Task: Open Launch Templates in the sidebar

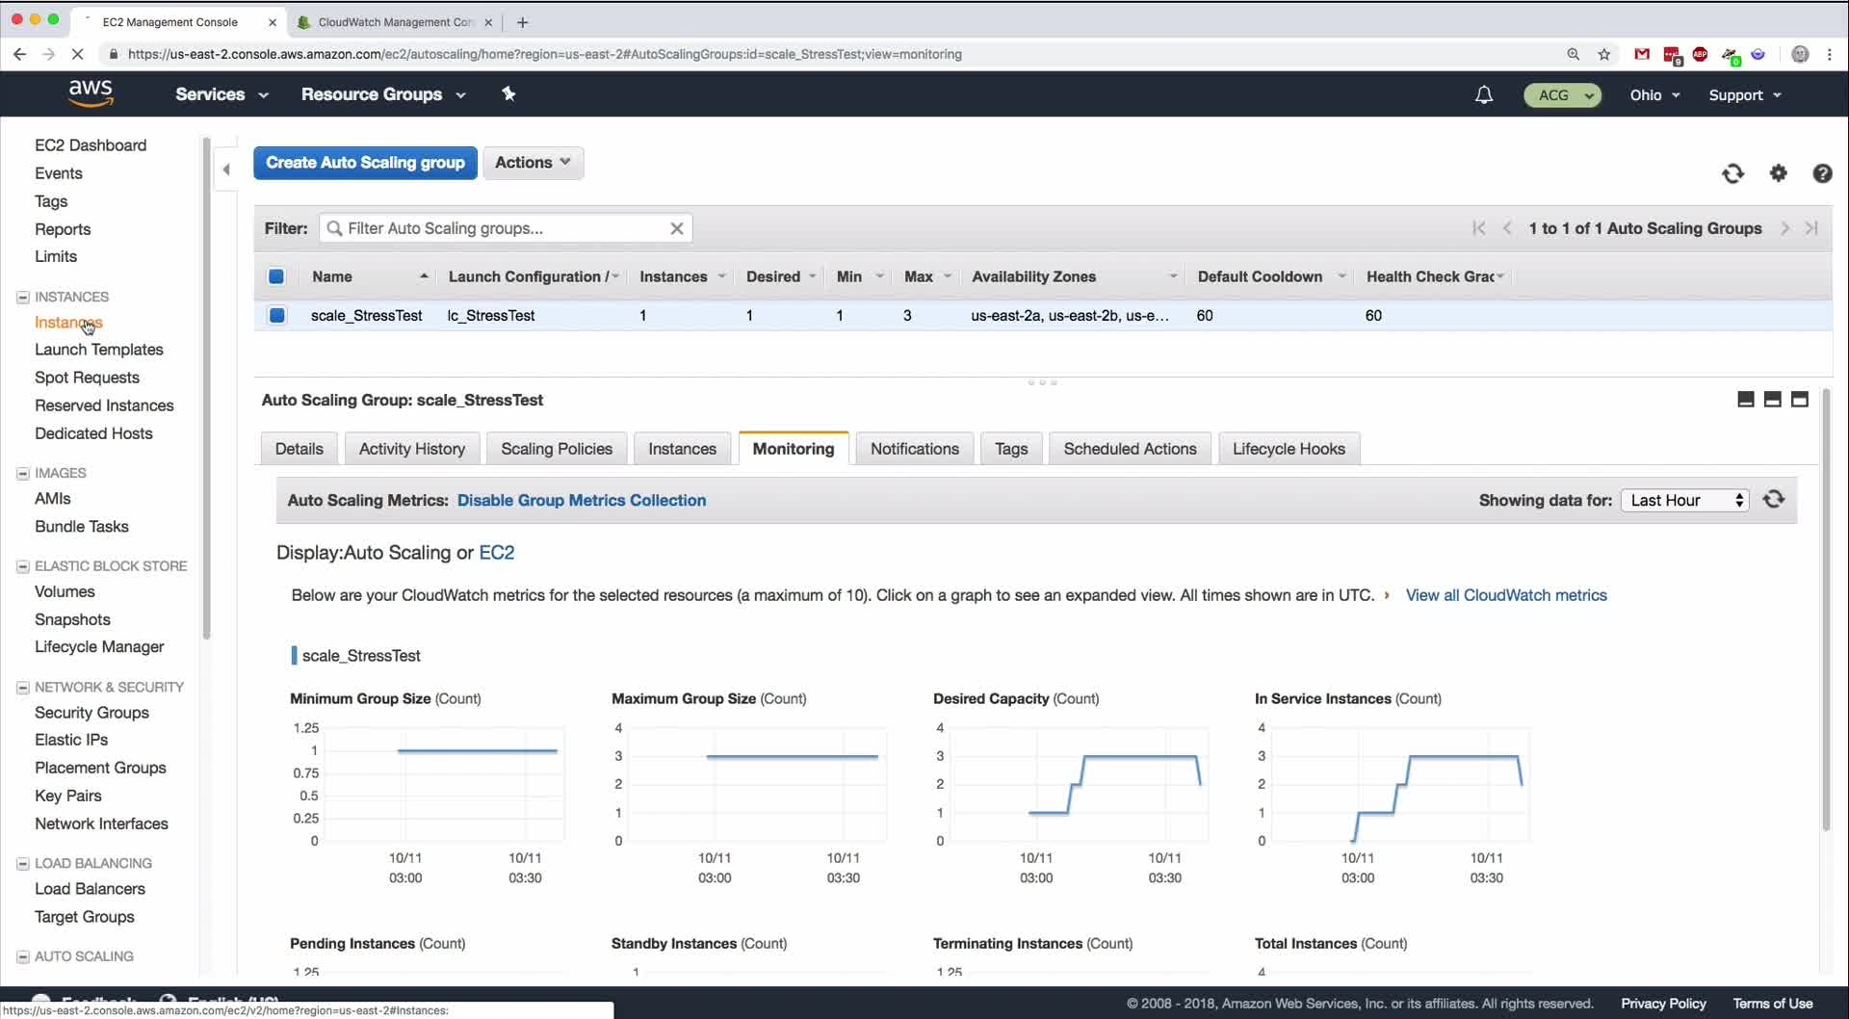Action: click(99, 350)
